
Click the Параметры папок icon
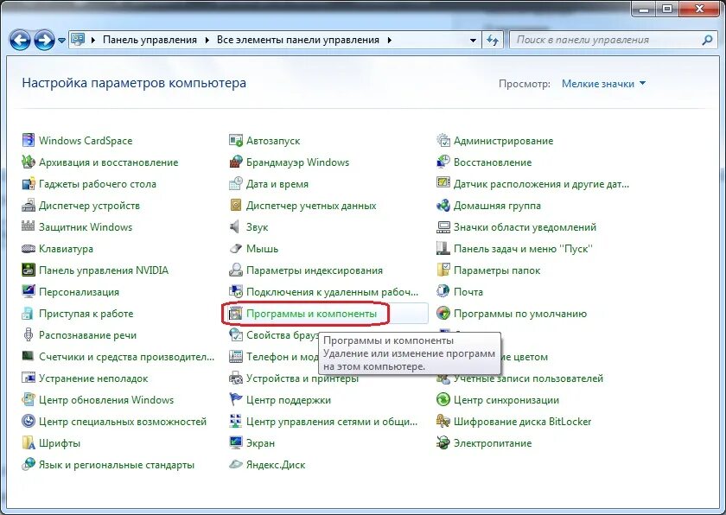(443, 270)
